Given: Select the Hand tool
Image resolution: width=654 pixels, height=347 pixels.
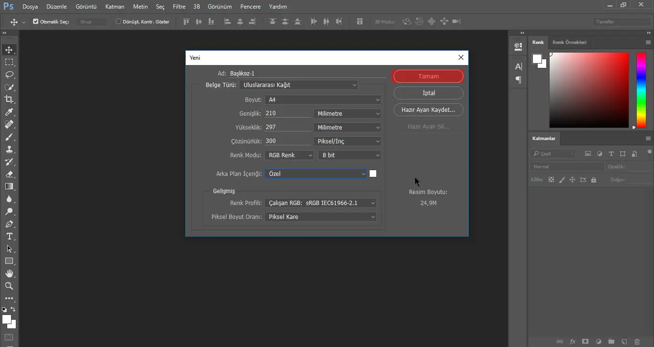Looking at the screenshot, I should click(9, 273).
